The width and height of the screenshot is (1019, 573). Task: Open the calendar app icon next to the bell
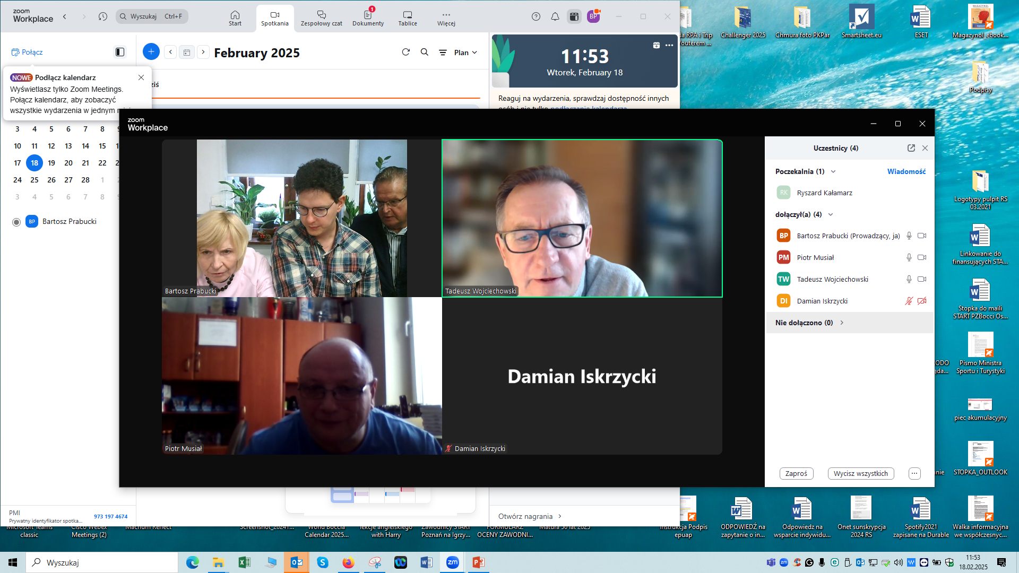point(574,16)
